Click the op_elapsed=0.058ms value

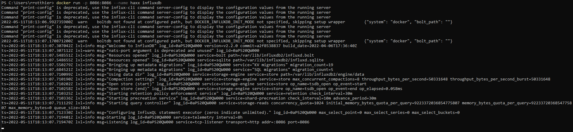coord(381,88)
